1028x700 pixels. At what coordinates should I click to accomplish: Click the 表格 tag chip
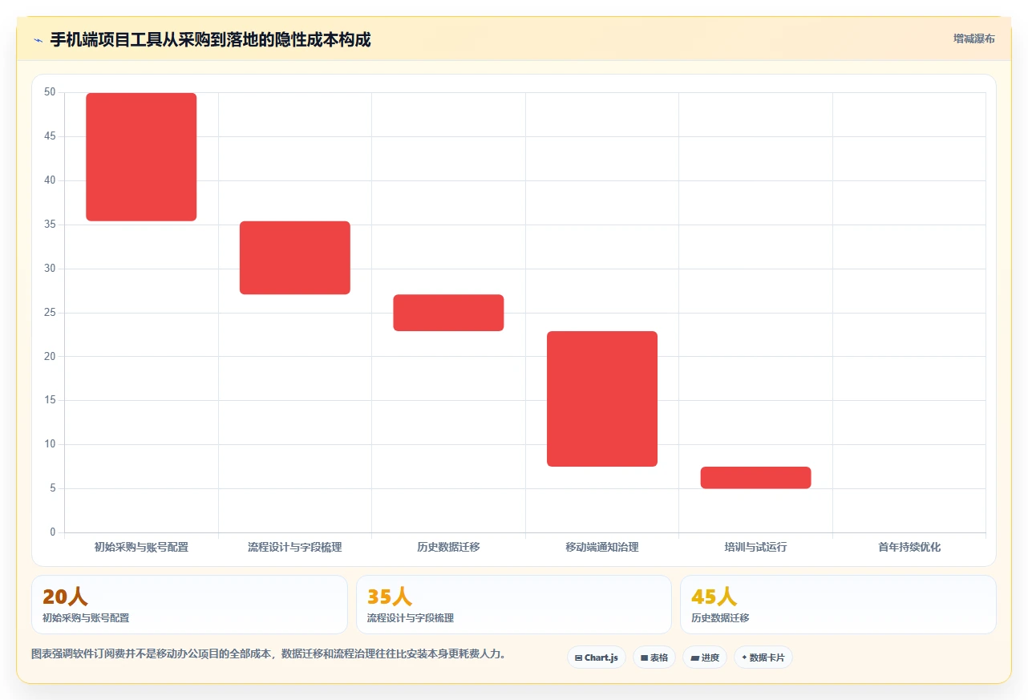point(654,658)
